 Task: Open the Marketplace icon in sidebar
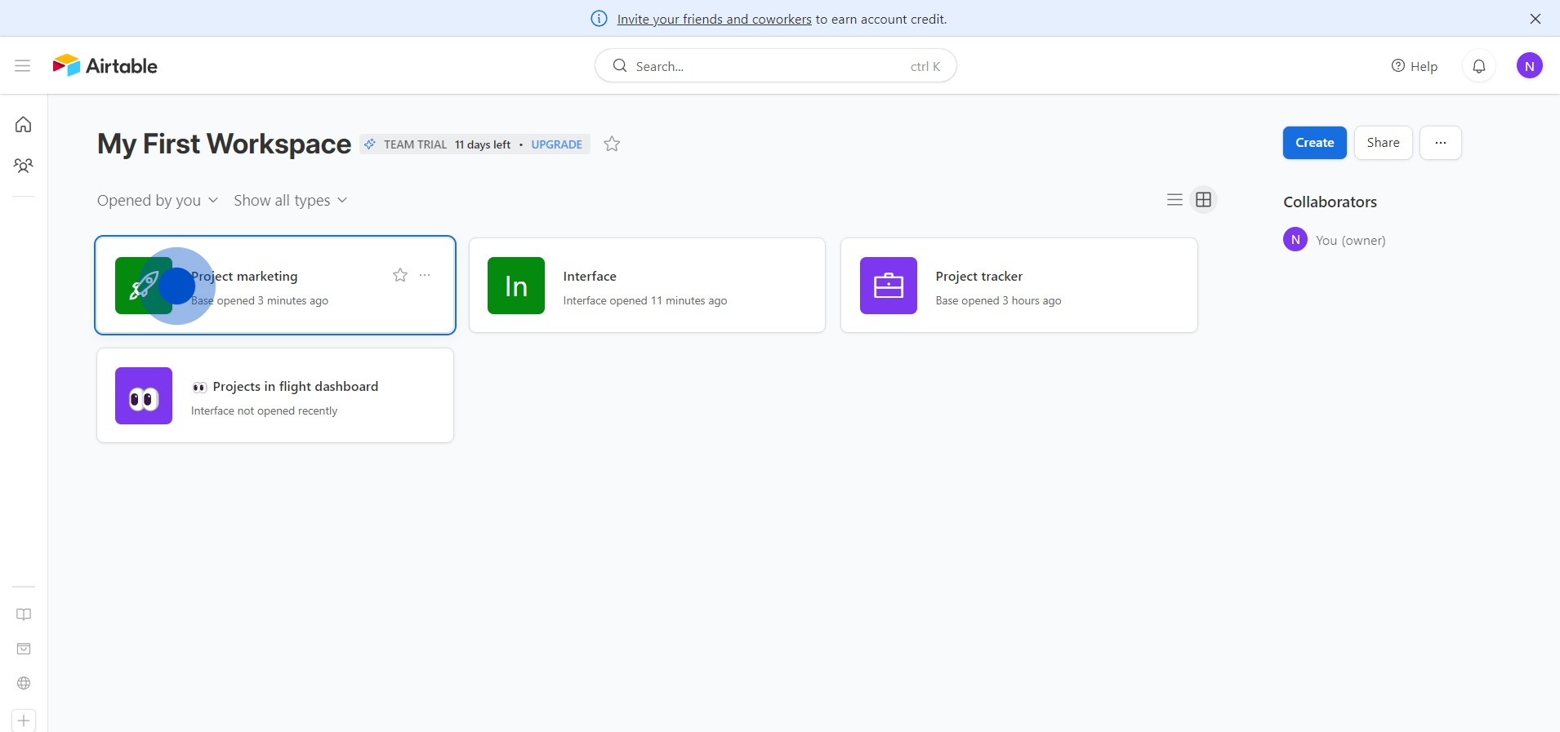pyautogui.click(x=24, y=649)
